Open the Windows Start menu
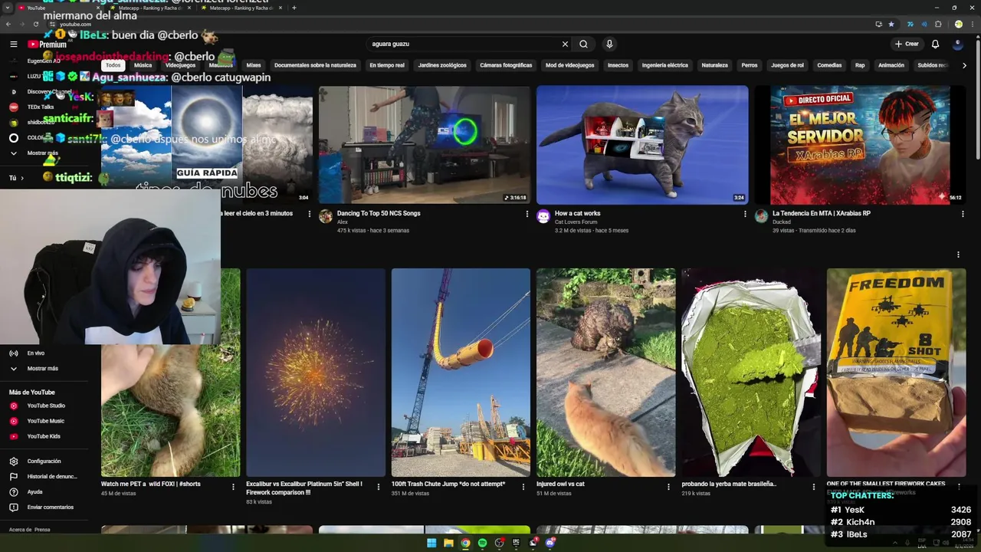This screenshot has width=981, height=552. click(431, 543)
